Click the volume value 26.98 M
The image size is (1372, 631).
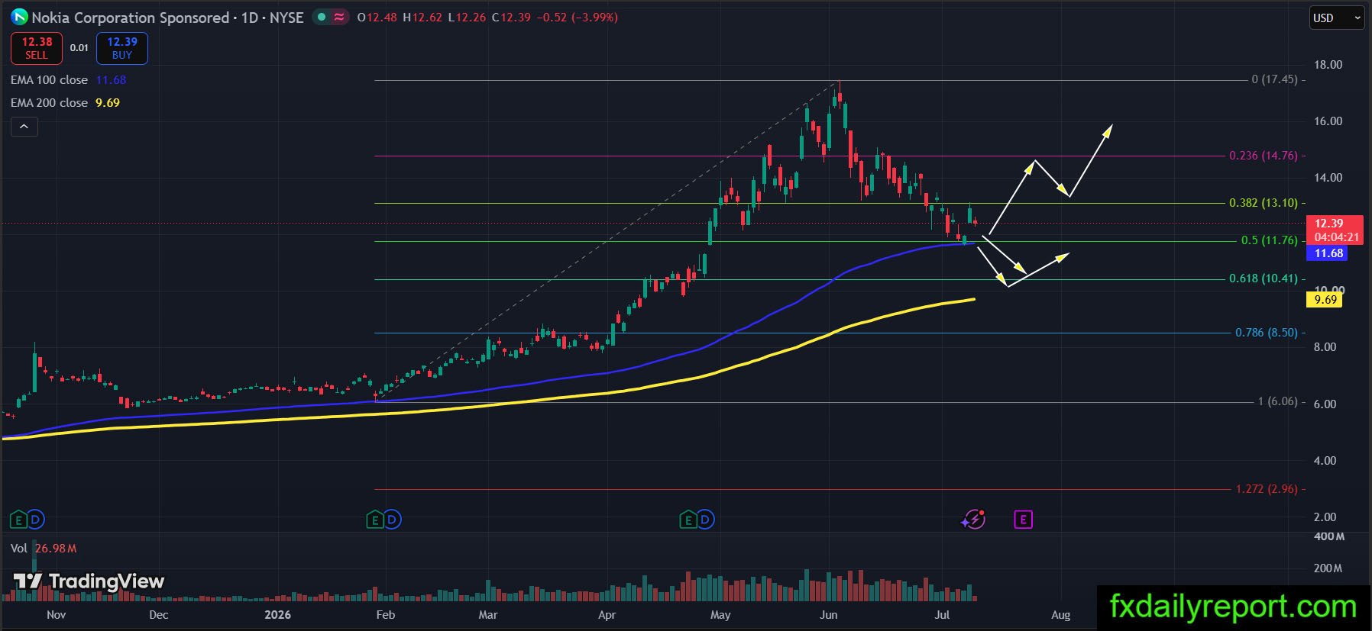click(56, 549)
